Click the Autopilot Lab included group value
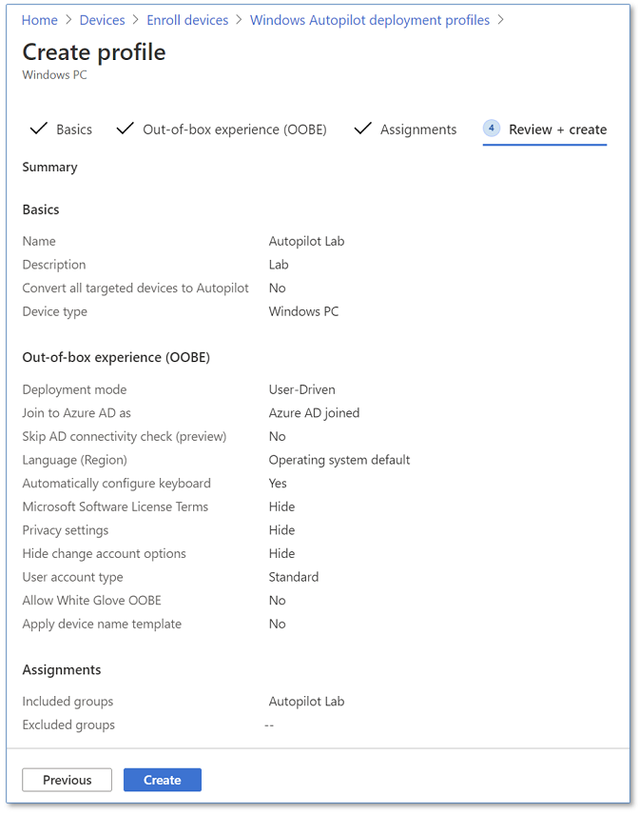The width and height of the screenshot is (639, 814). tap(306, 702)
